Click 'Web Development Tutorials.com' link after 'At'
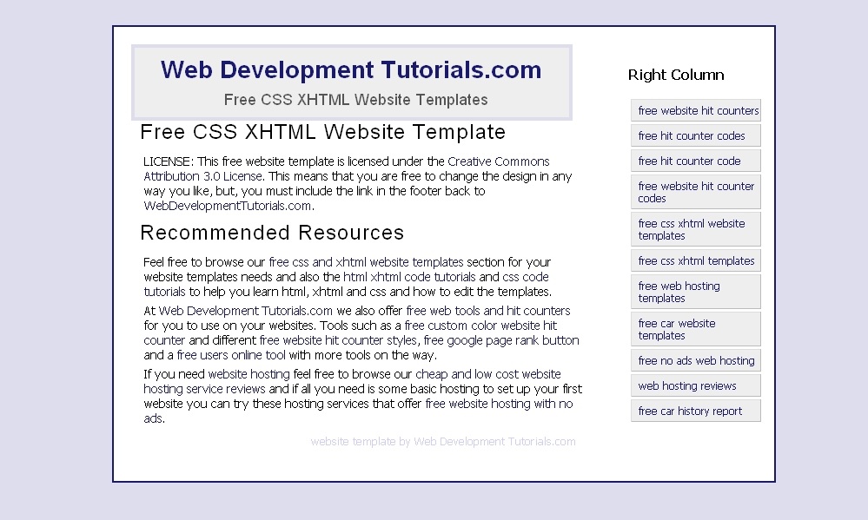This screenshot has width=868, height=520. 245,311
